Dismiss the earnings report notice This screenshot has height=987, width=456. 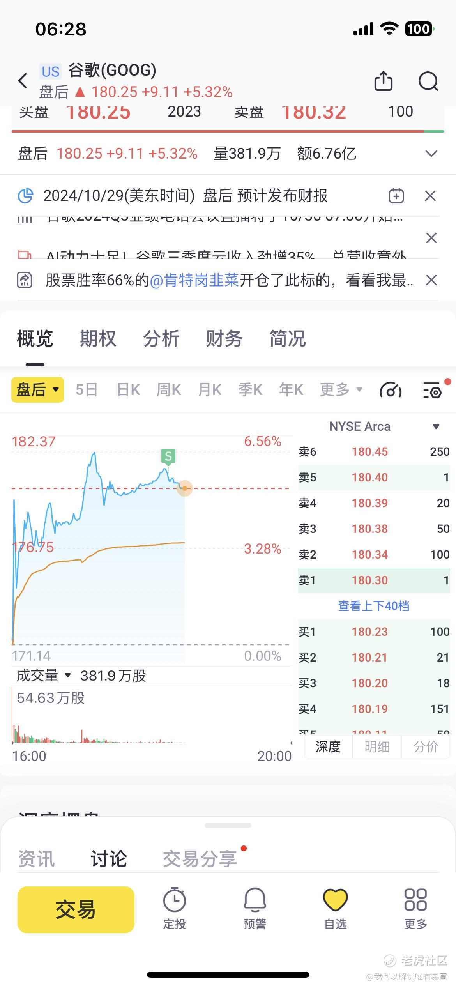[x=430, y=196]
